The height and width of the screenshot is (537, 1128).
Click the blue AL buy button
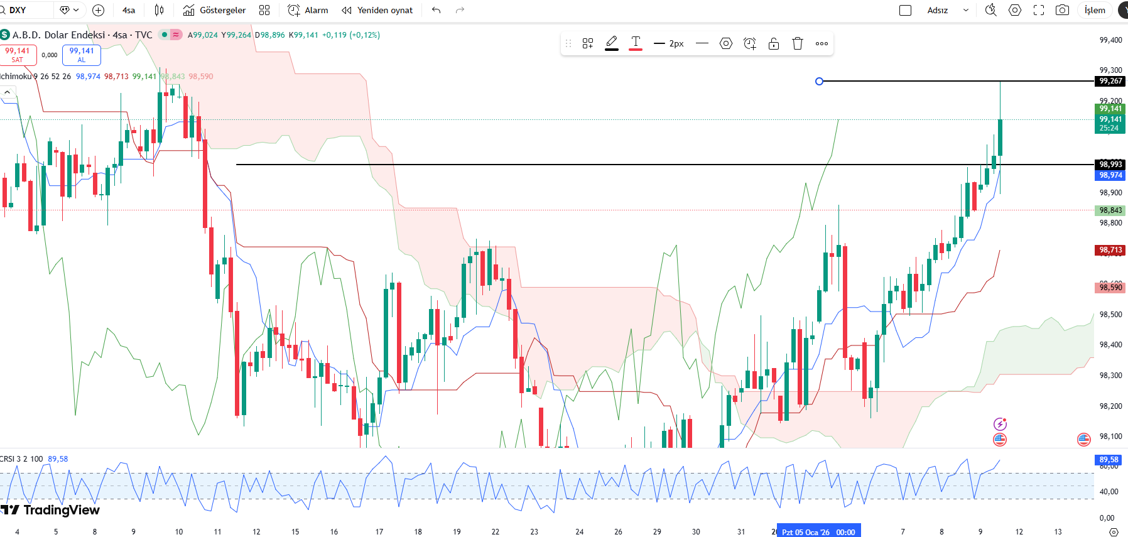pos(82,55)
